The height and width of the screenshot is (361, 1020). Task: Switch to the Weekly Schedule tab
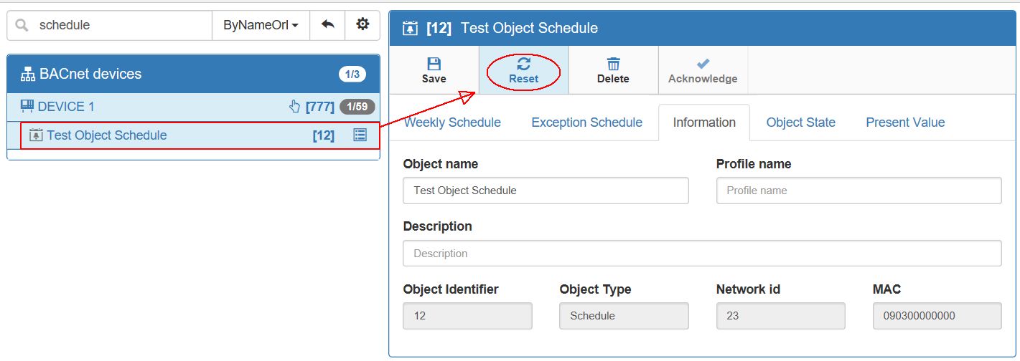tap(452, 122)
